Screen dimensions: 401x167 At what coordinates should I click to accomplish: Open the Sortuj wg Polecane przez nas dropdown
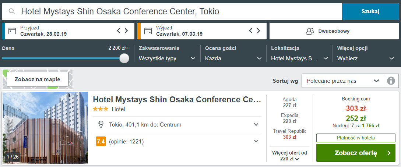(x=343, y=81)
